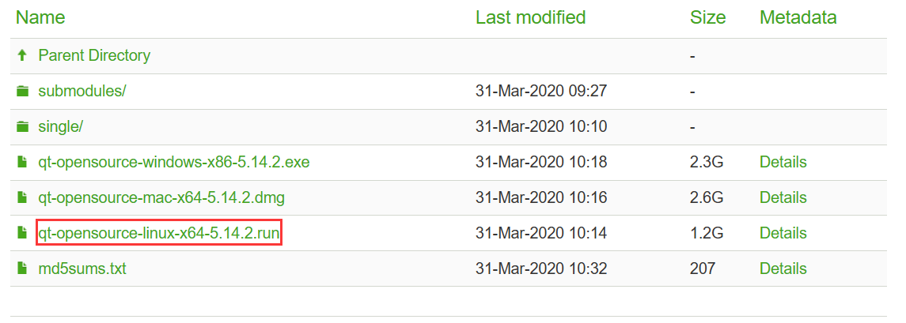Download qt-opensource-linux-x64-5.14.2.run
Screen dimensions: 906x323
[159, 233]
